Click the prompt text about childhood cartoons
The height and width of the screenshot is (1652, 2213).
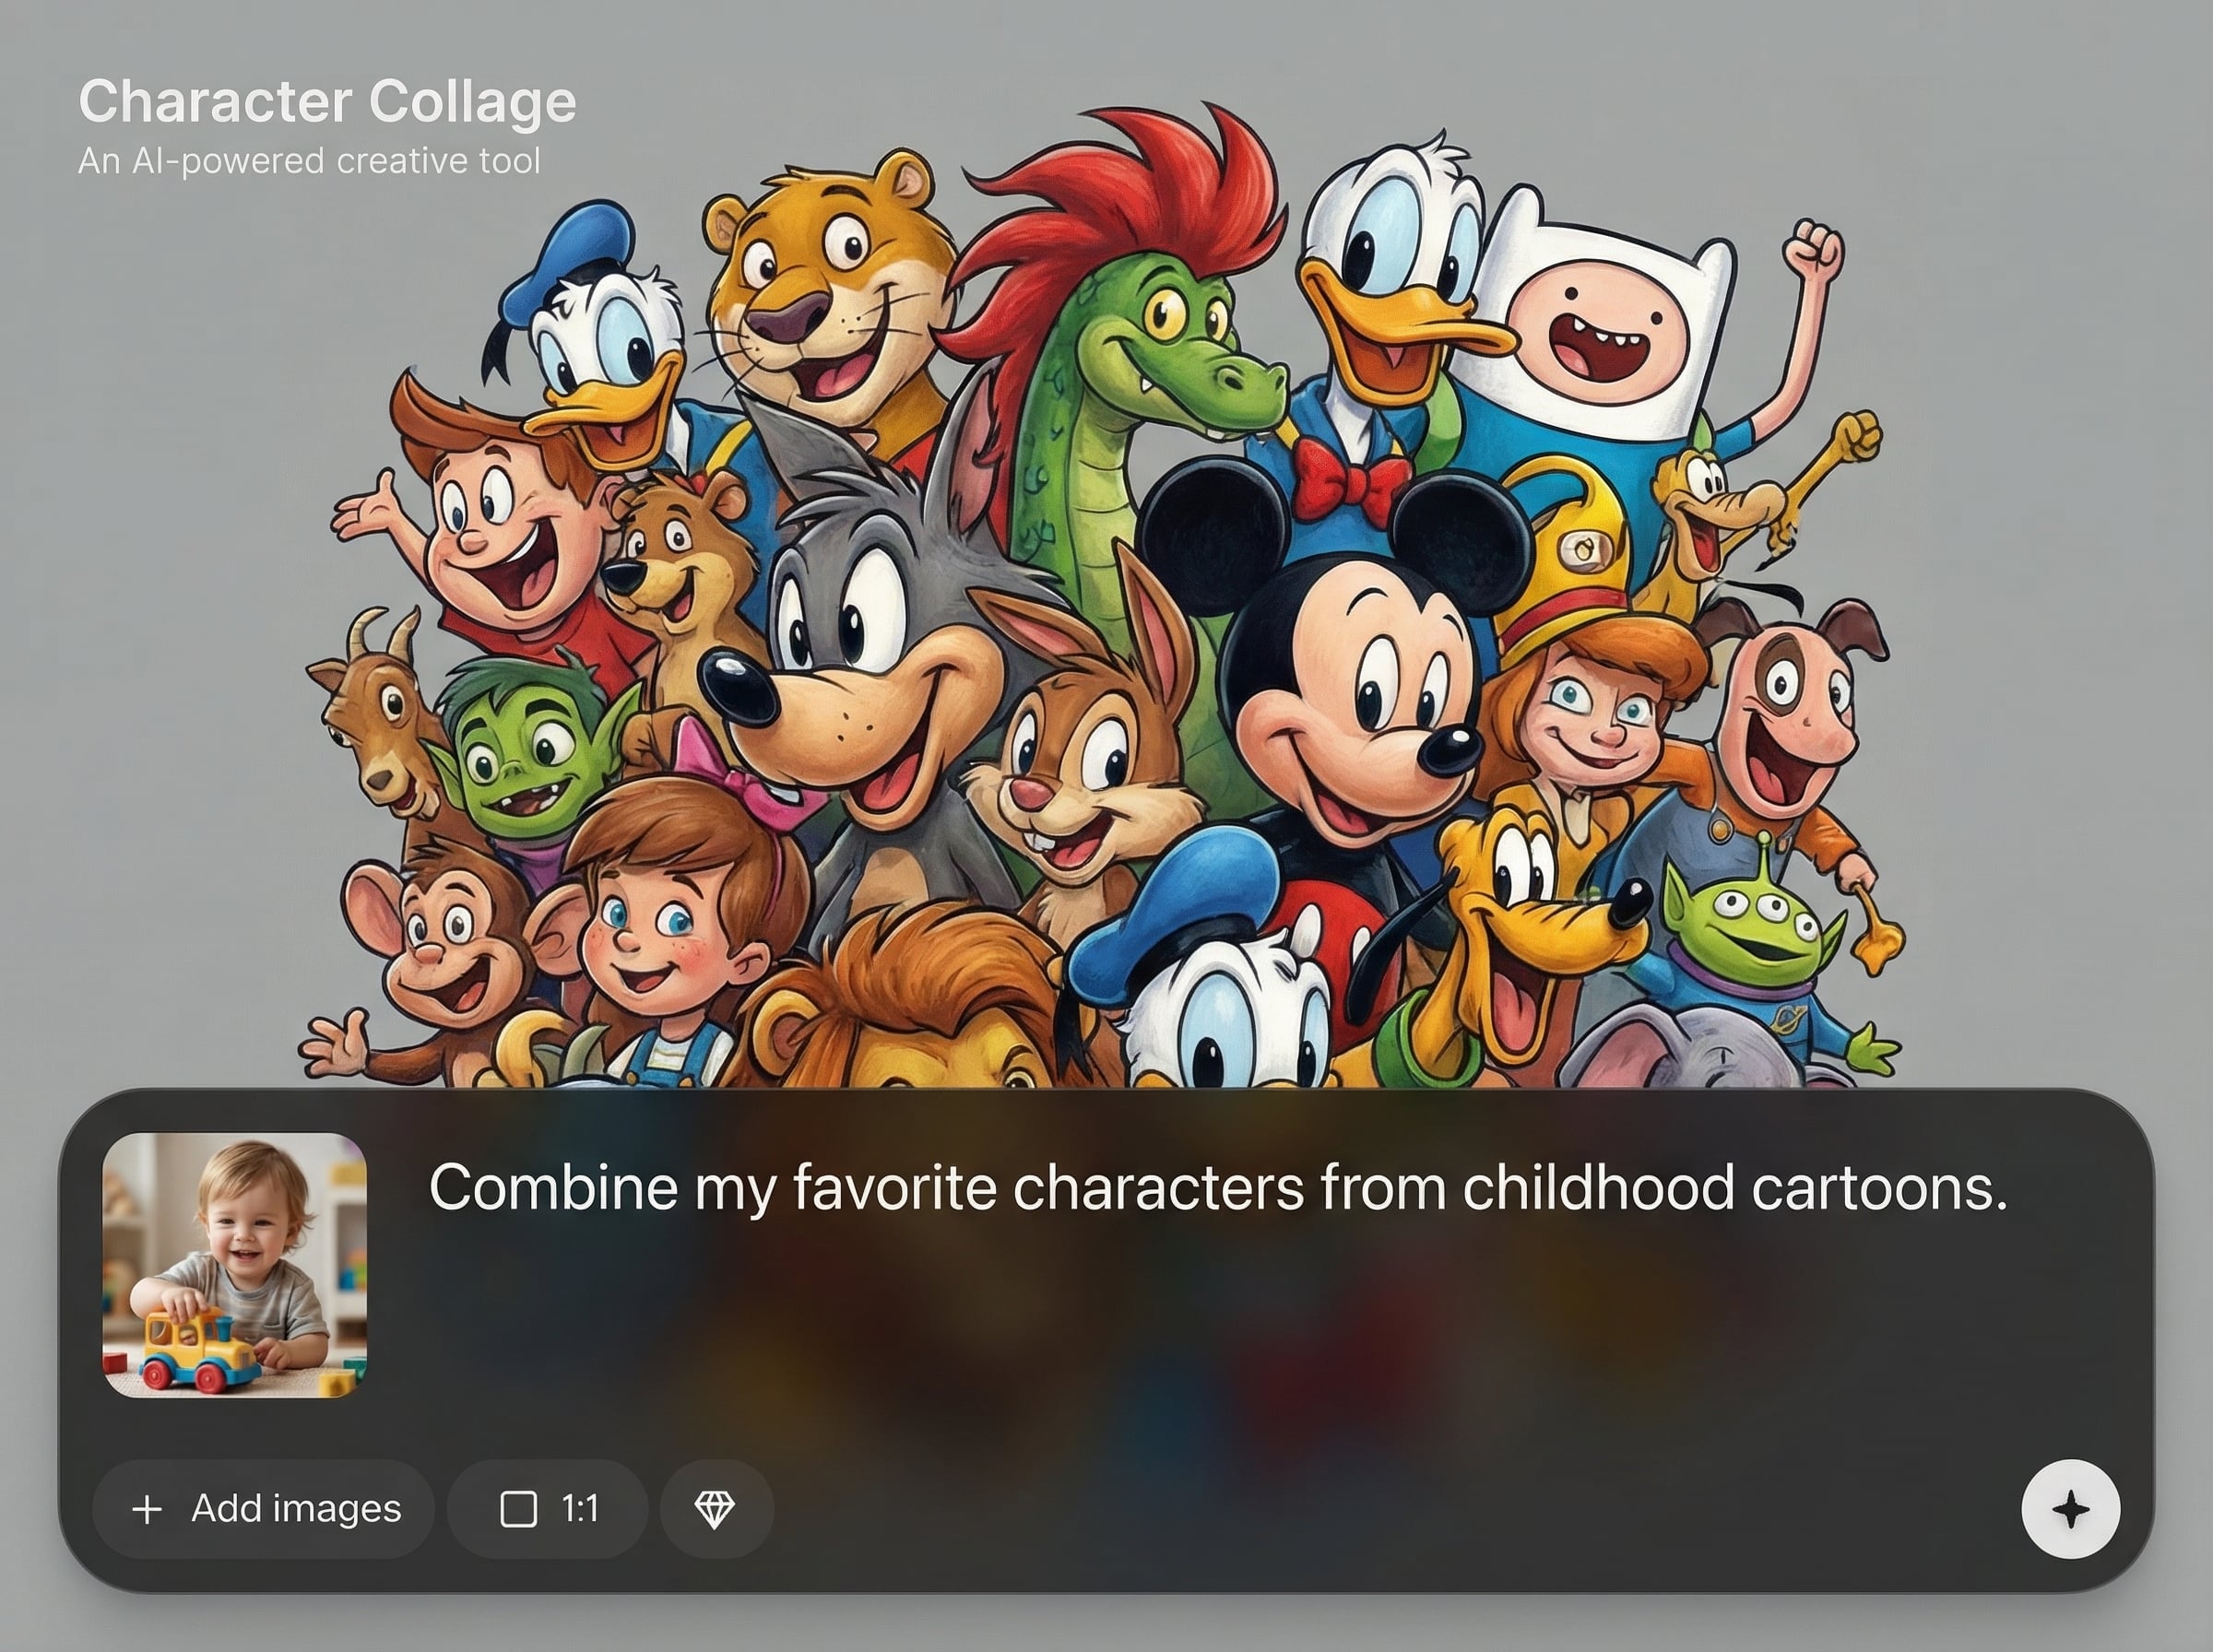pyautogui.click(x=1217, y=1188)
